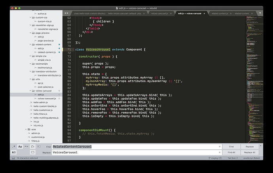
Task: Open testimonials.js file
Action: coord(45,68)
